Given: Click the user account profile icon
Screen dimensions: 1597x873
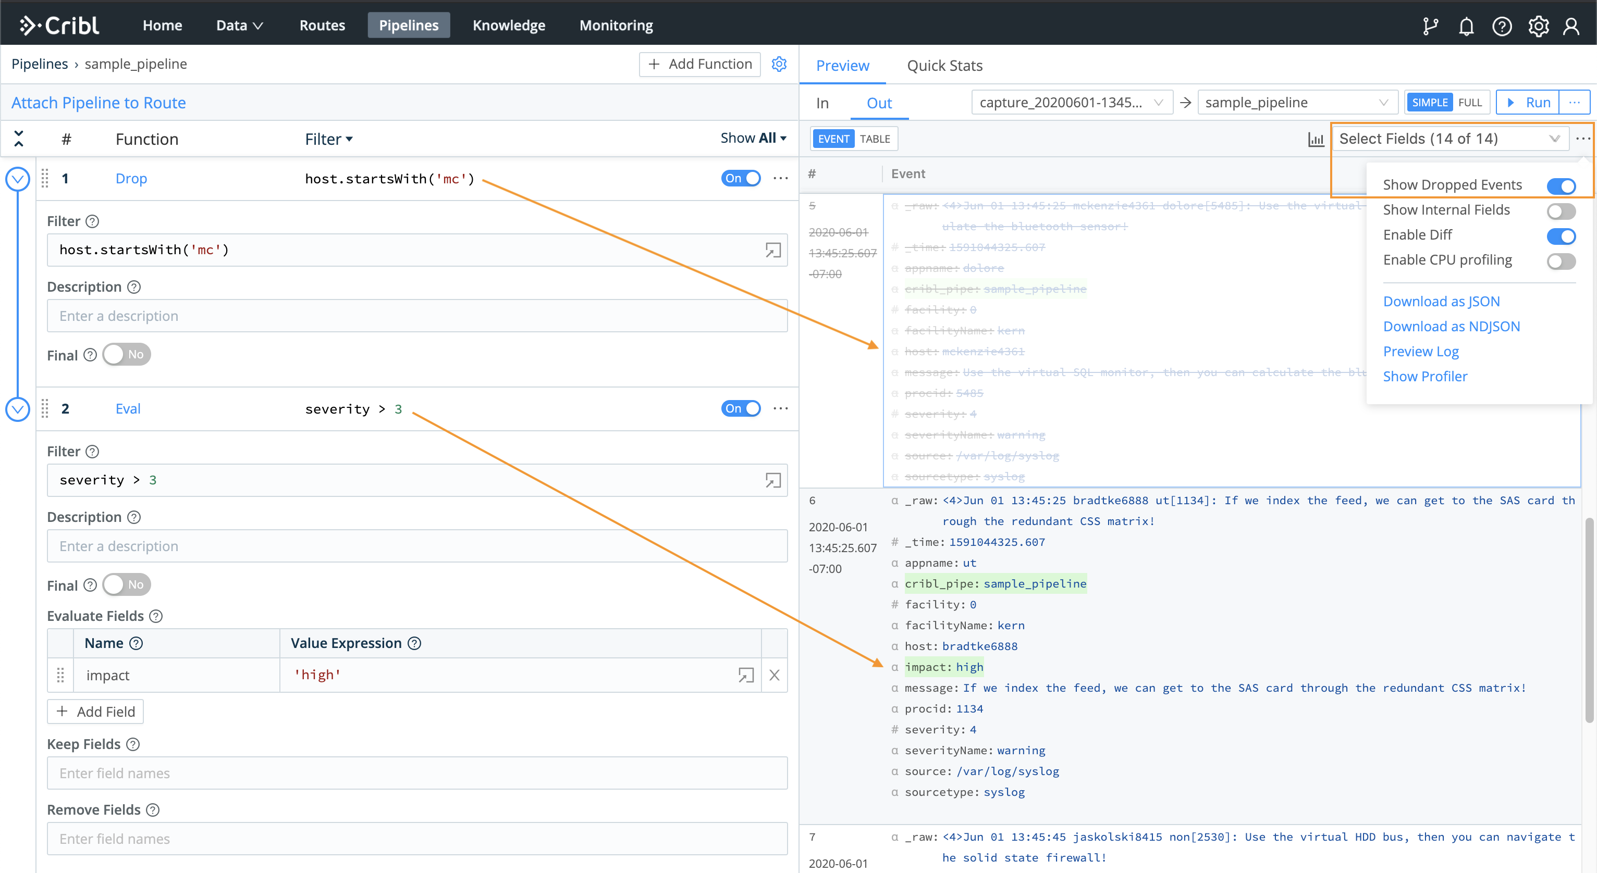Looking at the screenshot, I should [1571, 26].
